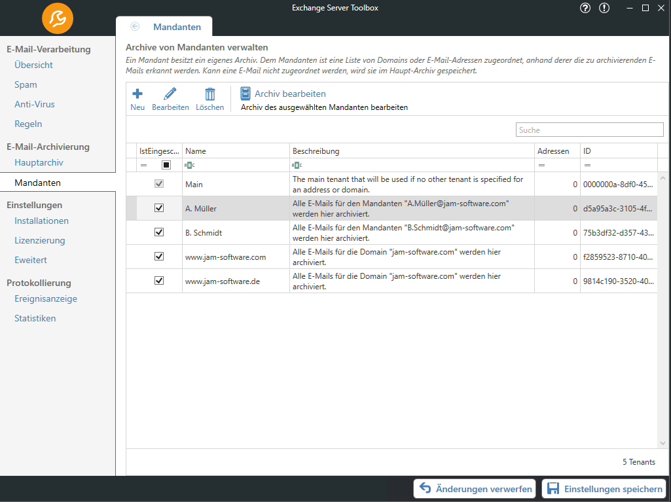Sort by ID column header

(x=619, y=151)
